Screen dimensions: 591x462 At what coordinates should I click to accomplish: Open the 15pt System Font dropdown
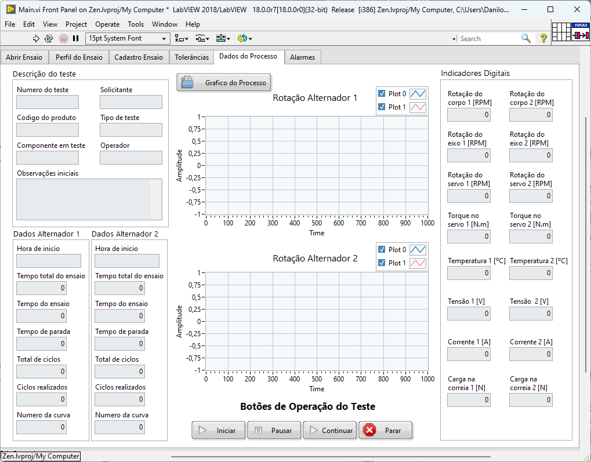click(x=128, y=38)
